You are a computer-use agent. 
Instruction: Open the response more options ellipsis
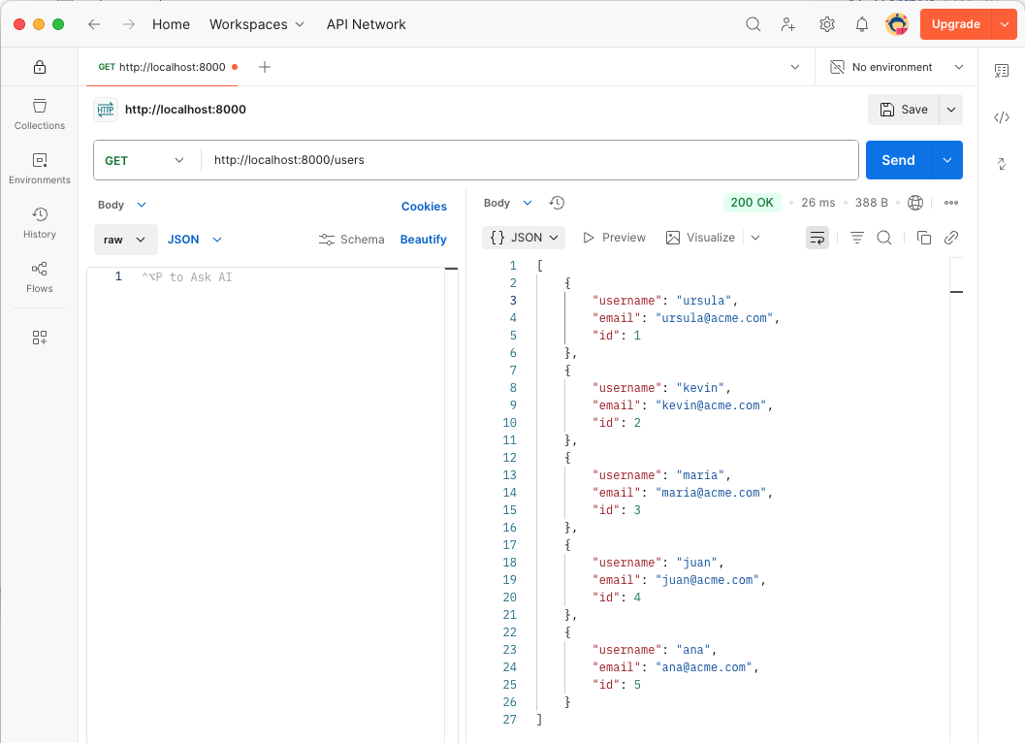pos(951,203)
